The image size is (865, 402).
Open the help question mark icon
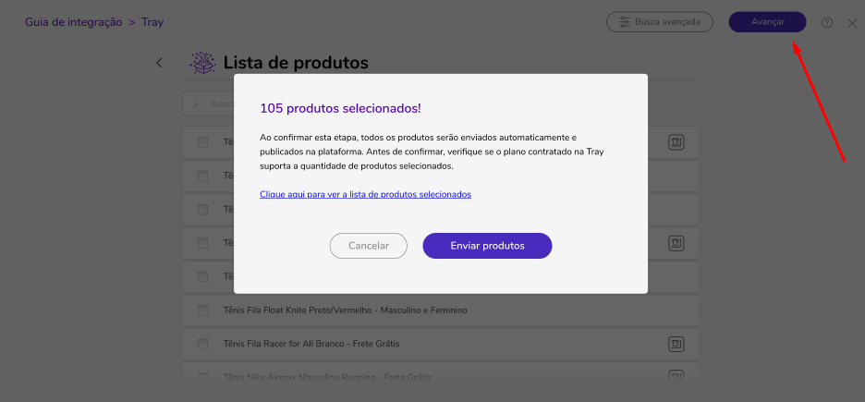pyautogui.click(x=826, y=22)
